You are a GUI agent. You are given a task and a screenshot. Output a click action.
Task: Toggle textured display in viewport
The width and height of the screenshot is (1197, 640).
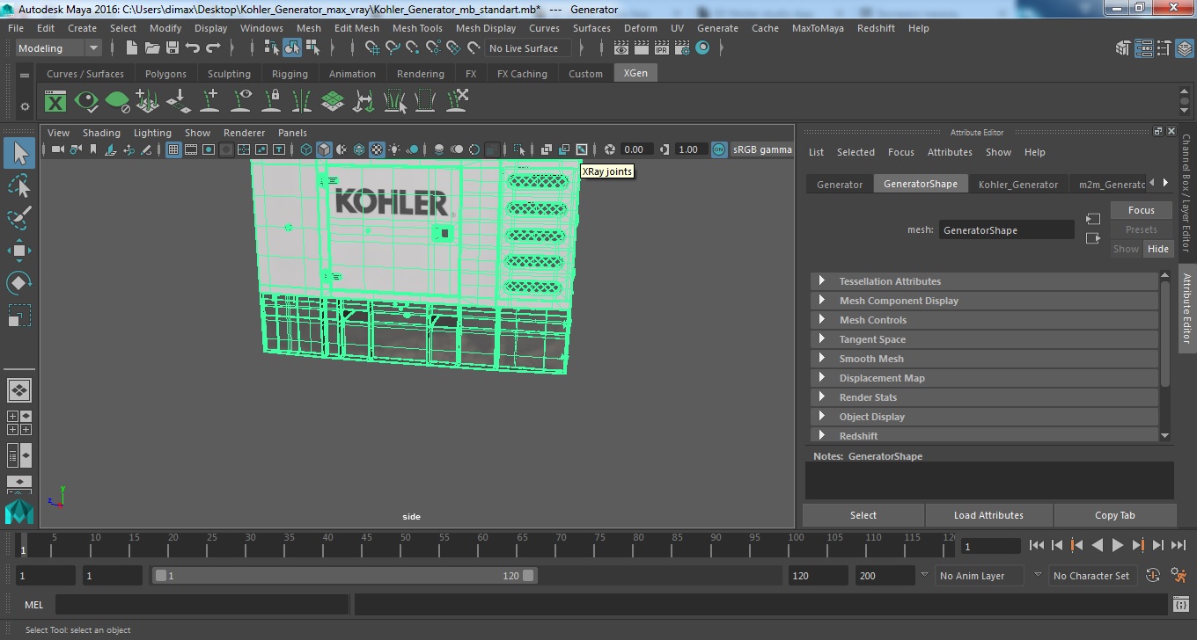[377, 149]
